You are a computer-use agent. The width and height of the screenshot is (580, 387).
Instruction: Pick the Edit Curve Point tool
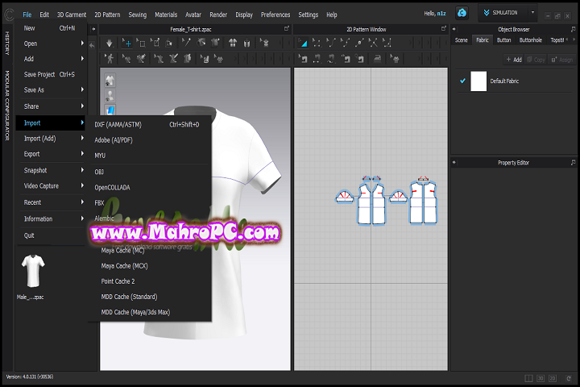(345, 44)
